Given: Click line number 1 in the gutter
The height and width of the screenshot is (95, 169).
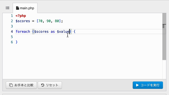Looking at the screenshot, I should click(x=12, y=16).
